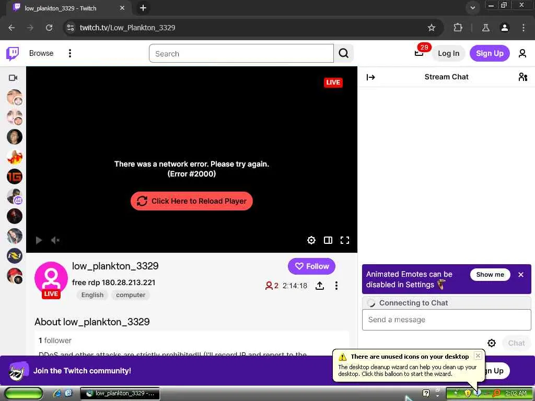535x401 pixels.
Task: Open the tab search dropdown arrow
Action: click(x=472, y=8)
